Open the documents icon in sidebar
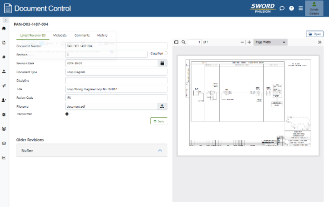The height and width of the screenshot is (207, 329). pyautogui.click(x=4, y=43)
